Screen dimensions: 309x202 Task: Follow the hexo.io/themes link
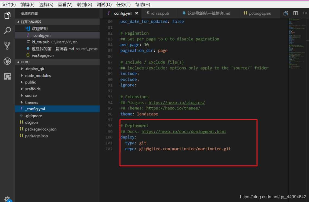(173, 108)
